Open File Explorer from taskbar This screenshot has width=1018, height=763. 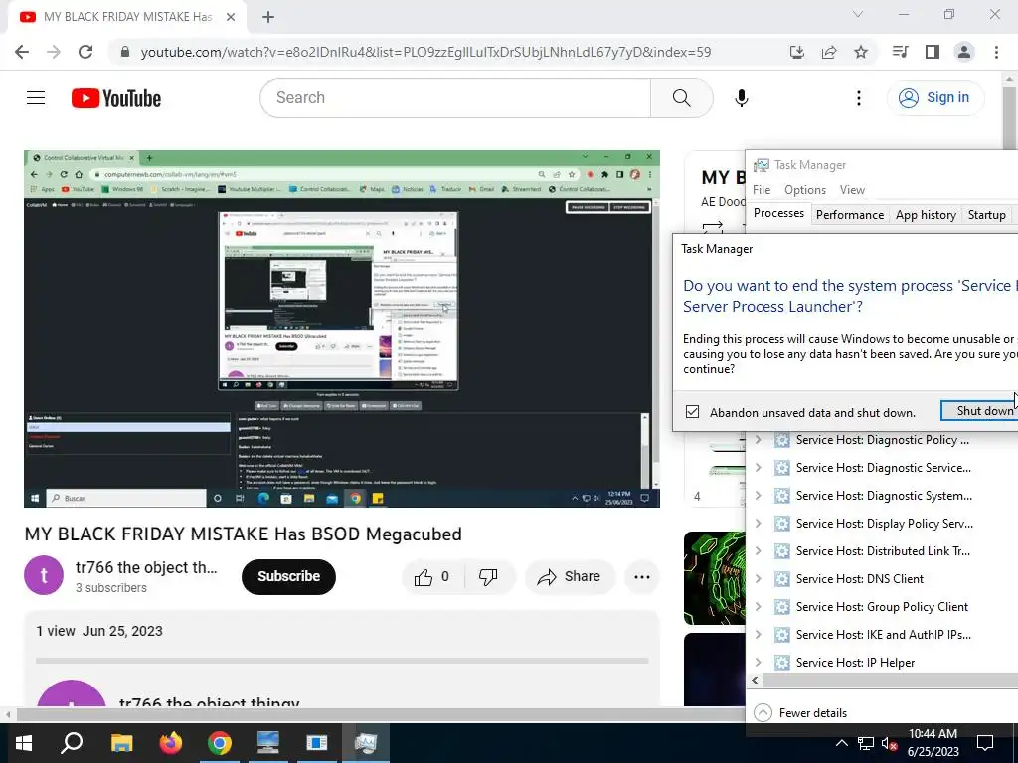click(121, 743)
